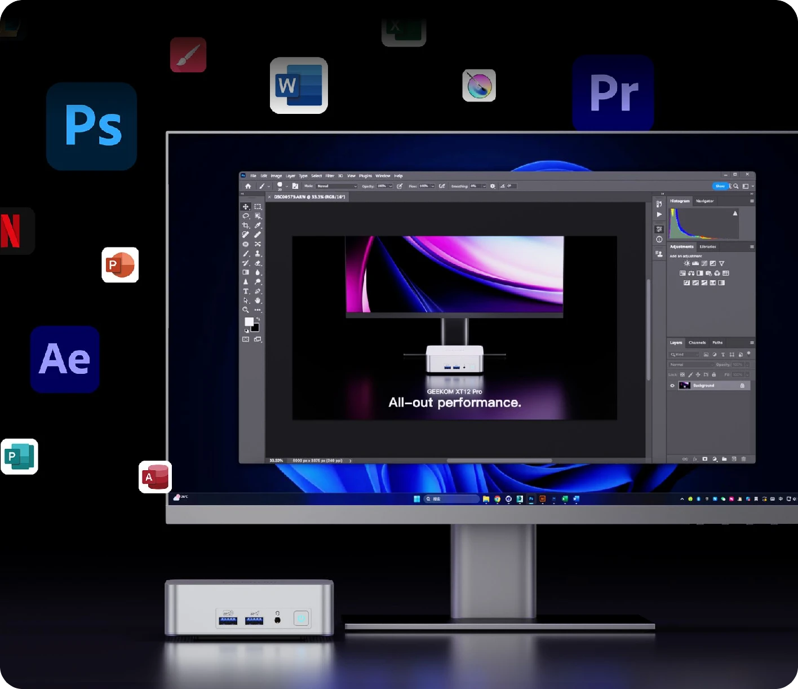Activate the Zoom tool in toolbox
The image size is (798, 689).
pos(246,310)
